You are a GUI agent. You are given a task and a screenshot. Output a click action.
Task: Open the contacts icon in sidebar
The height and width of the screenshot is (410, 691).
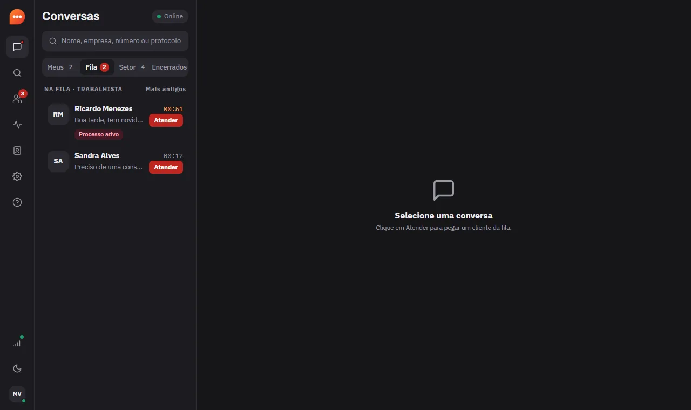(17, 151)
